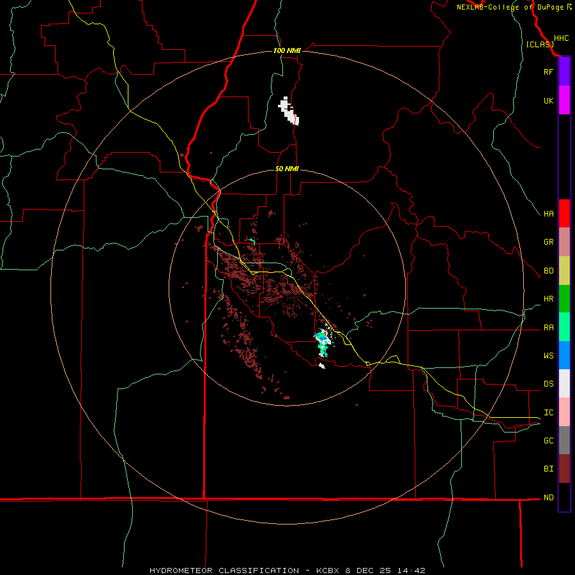Click the KCBX station identifier
575x575 pixels.
pyautogui.click(x=328, y=571)
